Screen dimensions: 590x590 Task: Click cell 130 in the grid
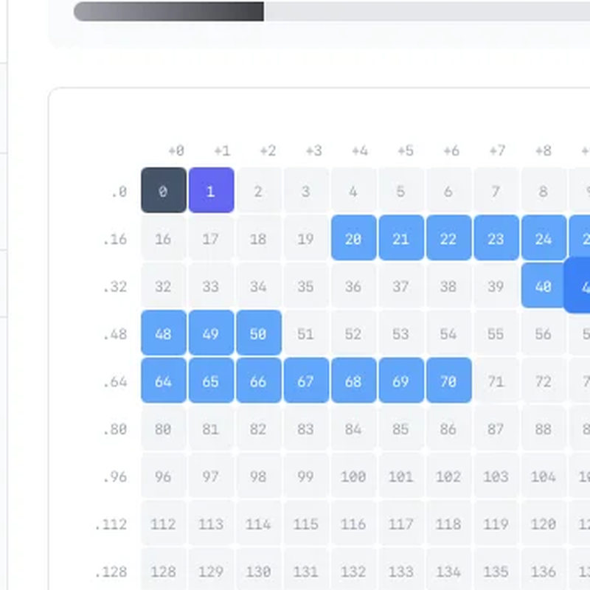point(258,571)
